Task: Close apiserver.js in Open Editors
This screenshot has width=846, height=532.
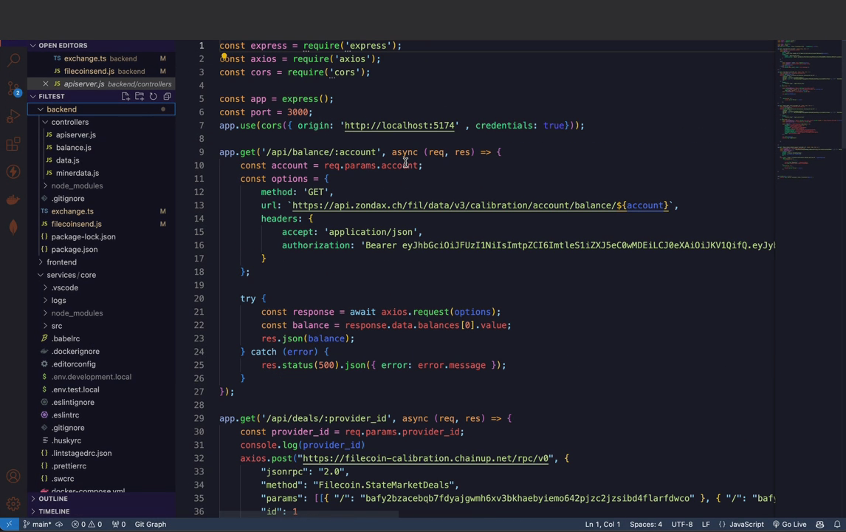Action: [x=45, y=83]
